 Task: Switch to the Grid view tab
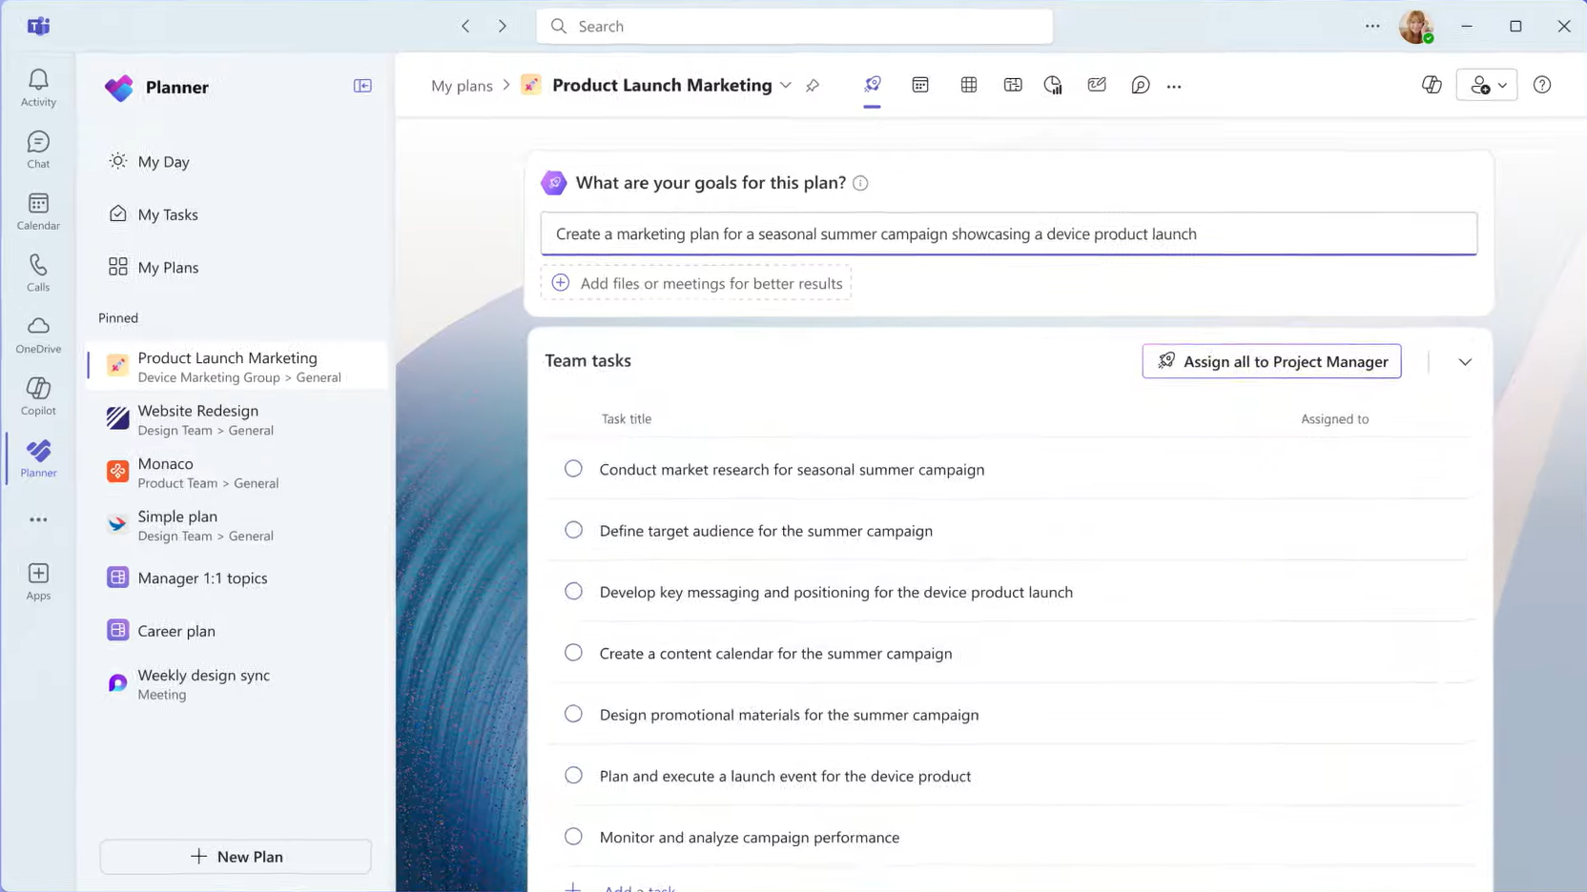(969, 85)
